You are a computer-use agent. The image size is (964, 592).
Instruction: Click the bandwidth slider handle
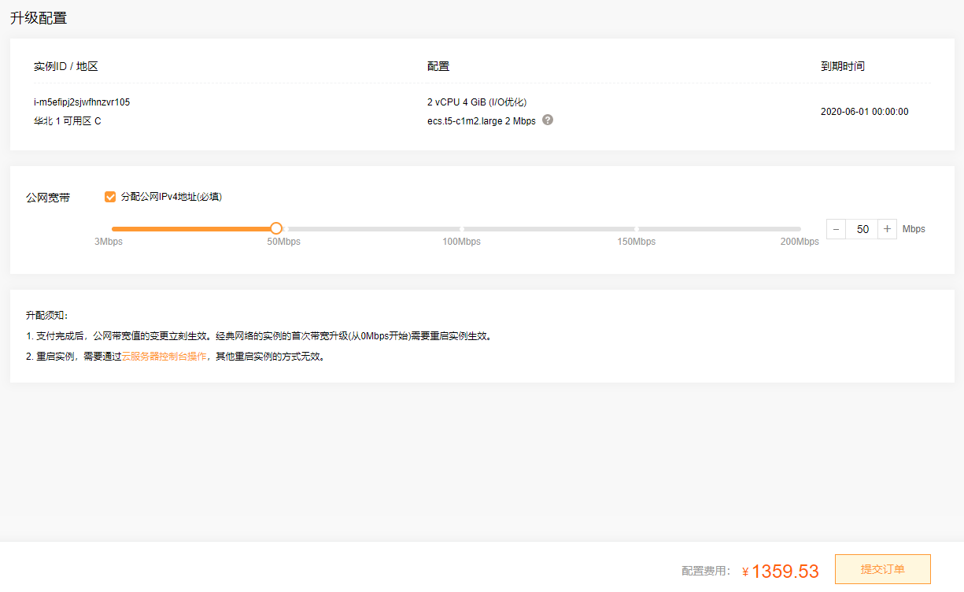point(276,228)
